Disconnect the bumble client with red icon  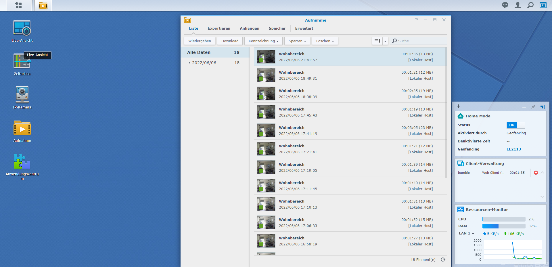pyautogui.click(x=536, y=173)
